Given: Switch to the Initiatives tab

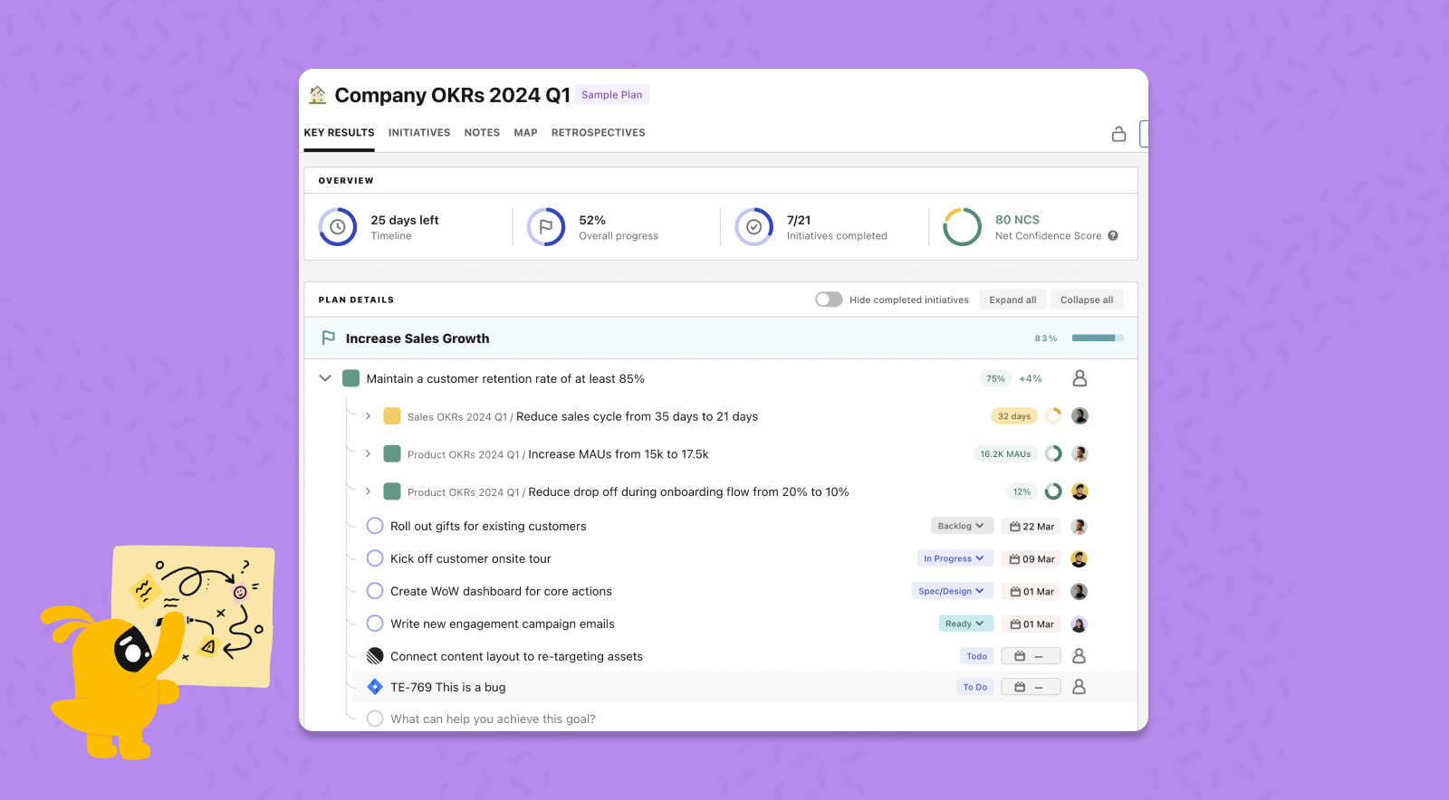Looking at the screenshot, I should pos(419,132).
